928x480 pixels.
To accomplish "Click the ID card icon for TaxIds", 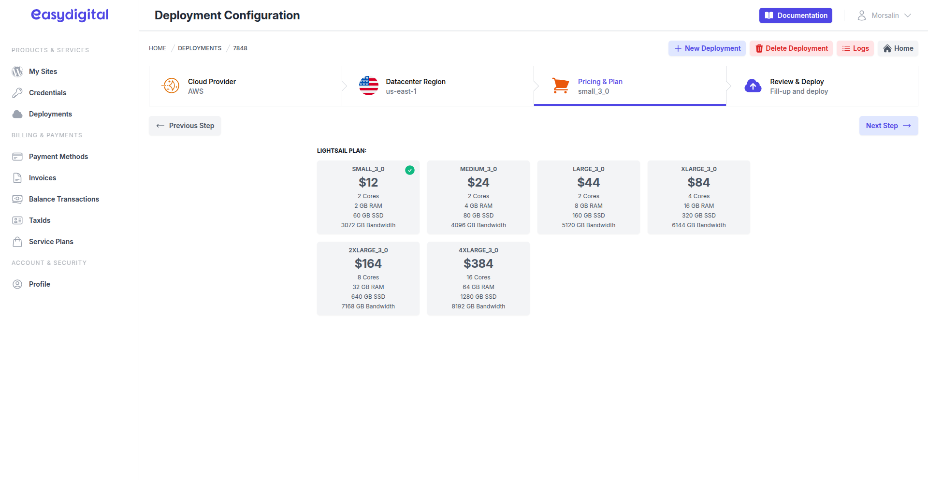I will (x=17, y=220).
